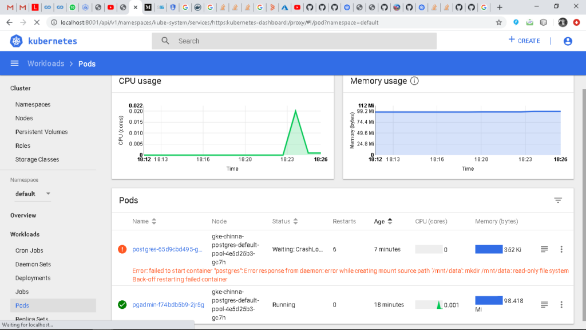Open the browser profile avatar
Viewport: 586px width, 330px height.
[x=563, y=22]
